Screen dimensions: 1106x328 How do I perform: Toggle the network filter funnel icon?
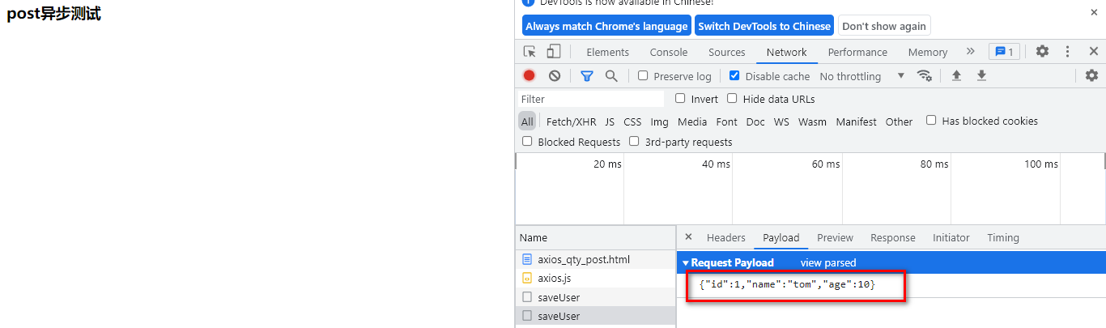tap(587, 75)
